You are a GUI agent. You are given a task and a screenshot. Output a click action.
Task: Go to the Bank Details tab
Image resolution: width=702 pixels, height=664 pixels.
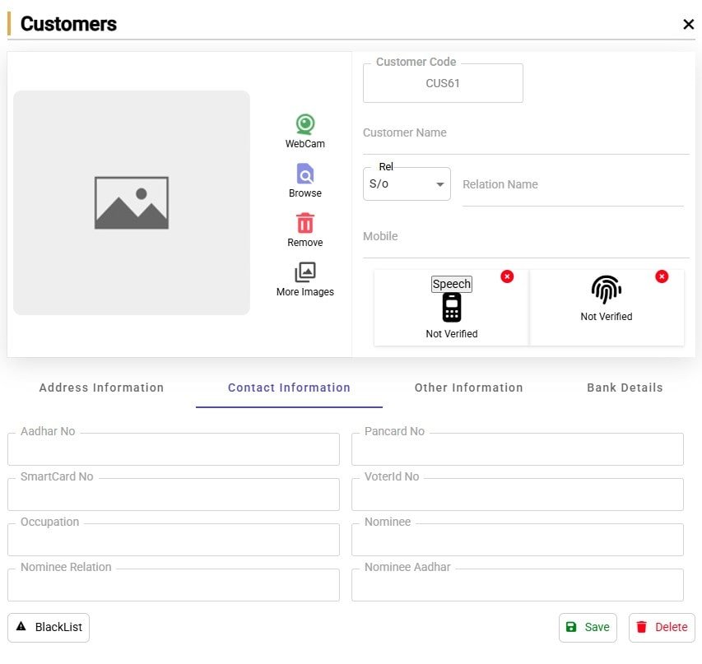[625, 388]
